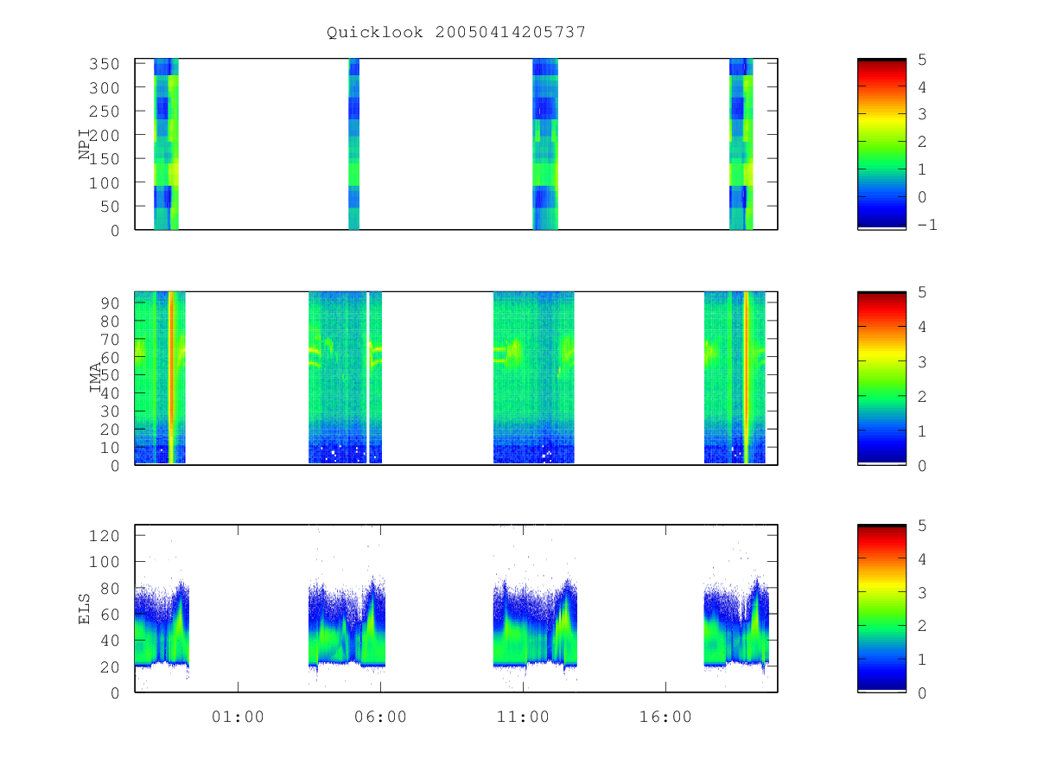Click the orange streak in last IMA block

pyautogui.click(x=746, y=378)
